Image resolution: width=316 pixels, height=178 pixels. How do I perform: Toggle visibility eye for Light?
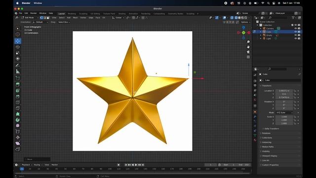click(296, 39)
